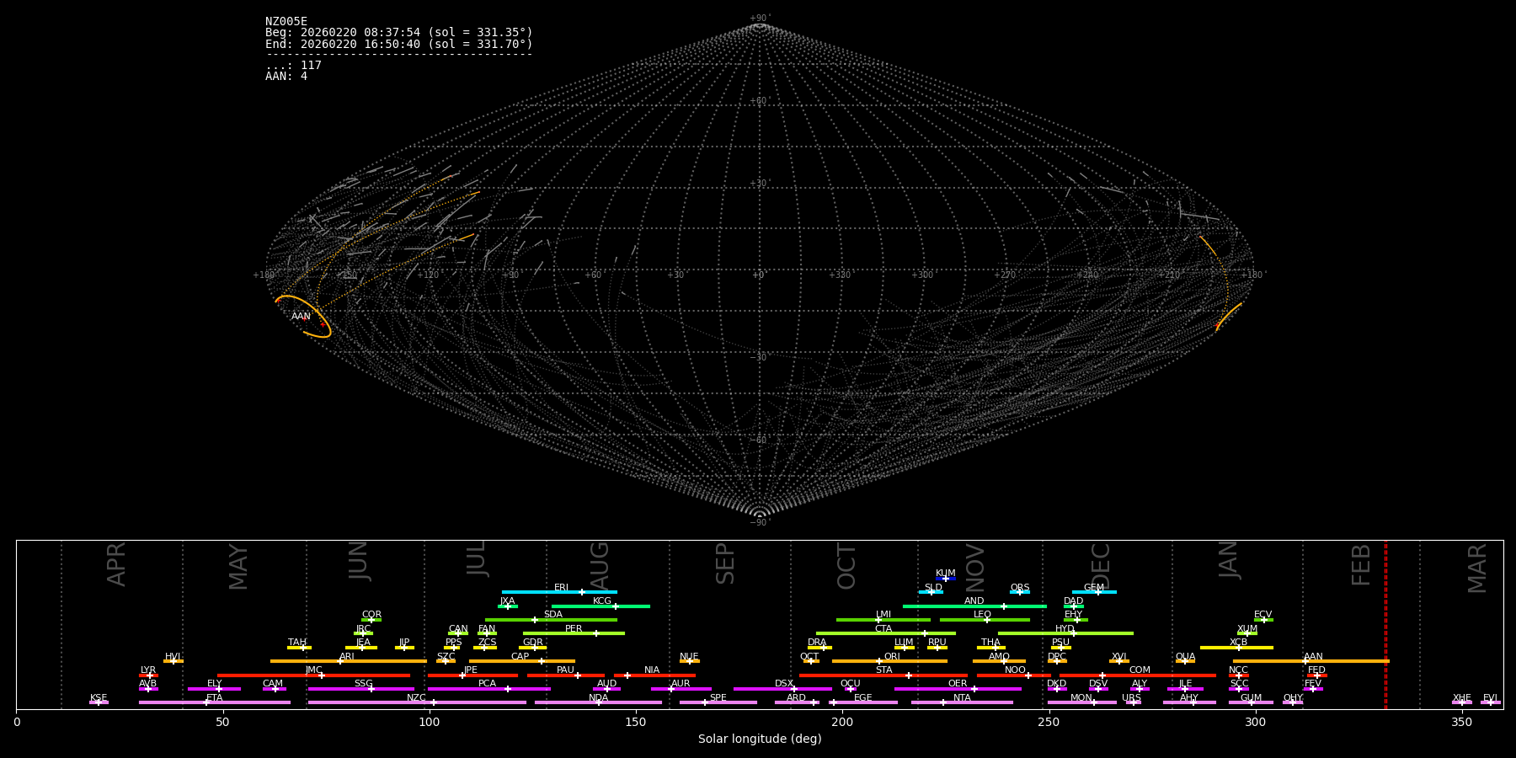
Task: Select the SDA shower label
Action: coord(553,615)
